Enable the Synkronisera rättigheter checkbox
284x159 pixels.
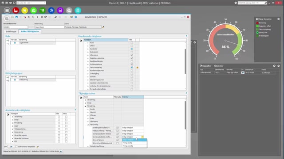[x=16, y=147]
